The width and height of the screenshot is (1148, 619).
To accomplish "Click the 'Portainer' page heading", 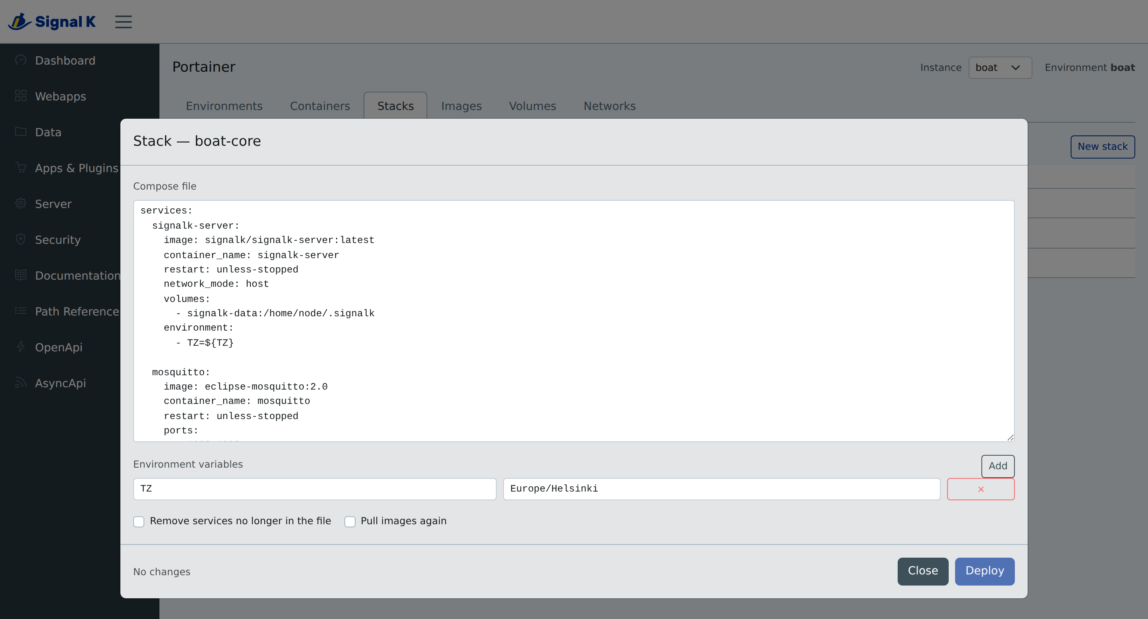I will (x=204, y=67).
